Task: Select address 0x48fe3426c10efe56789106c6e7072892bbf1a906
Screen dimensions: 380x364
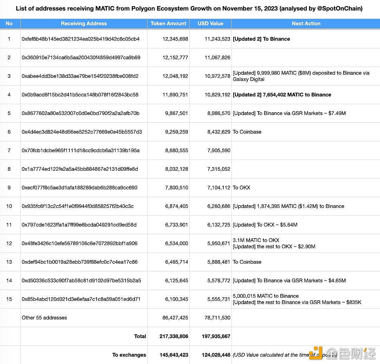Action: point(79,243)
